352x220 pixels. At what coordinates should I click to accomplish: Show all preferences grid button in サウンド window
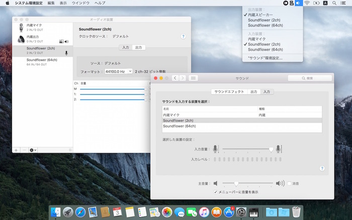193,78
